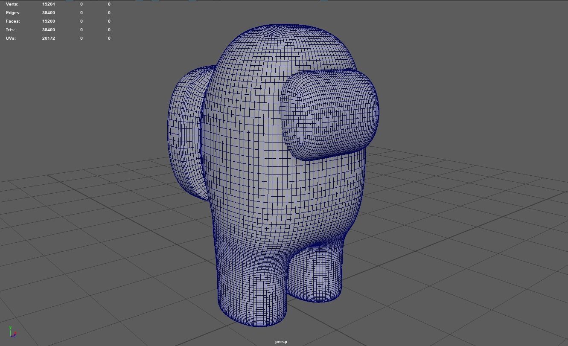Click the 38400 value in the Edges row
Viewport: 568px width, 346px height.
(x=49, y=13)
